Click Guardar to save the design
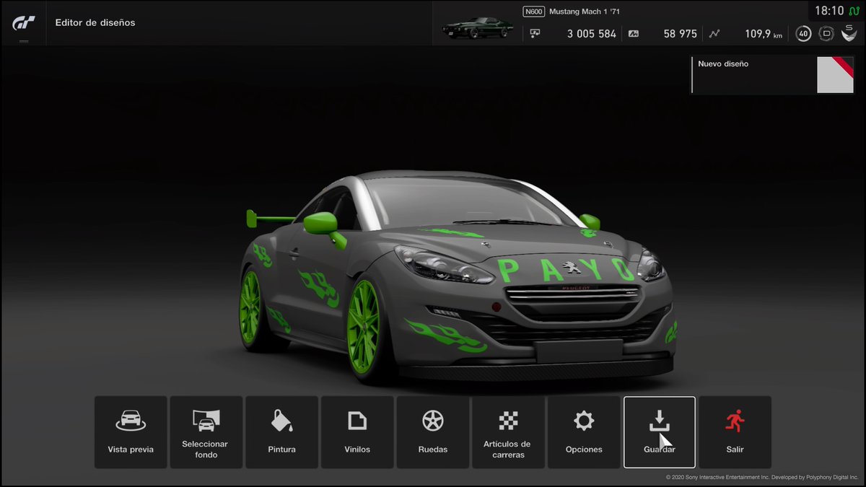This screenshot has width=866, height=487. point(660,431)
